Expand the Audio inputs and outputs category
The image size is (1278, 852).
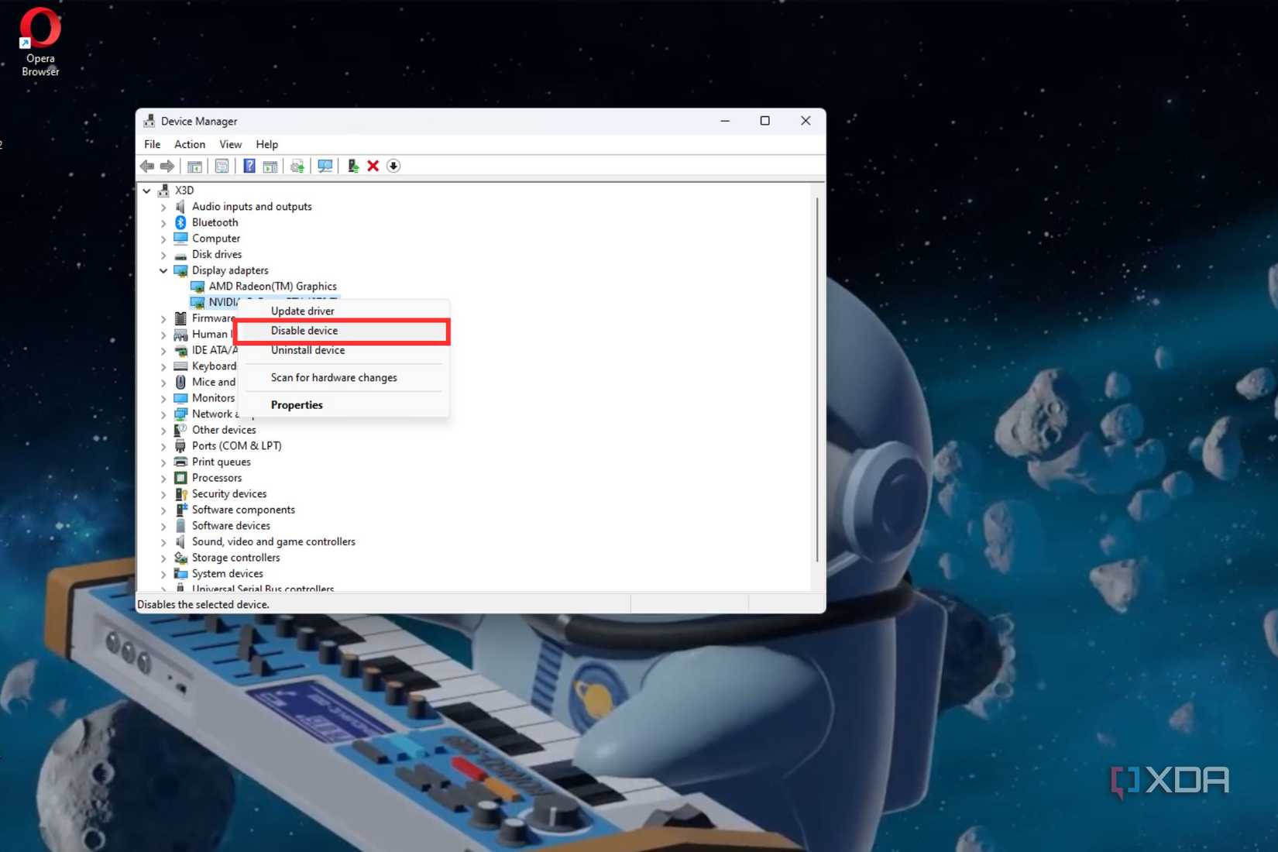tap(163, 207)
